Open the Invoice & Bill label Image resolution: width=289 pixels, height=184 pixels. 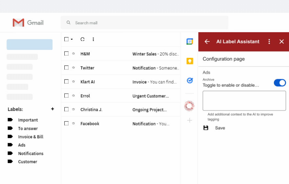[x=31, y=137]
